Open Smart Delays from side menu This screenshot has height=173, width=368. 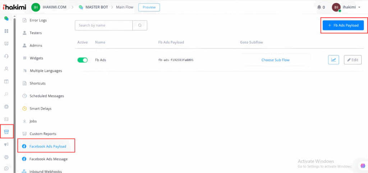click(x=40, y=109)
